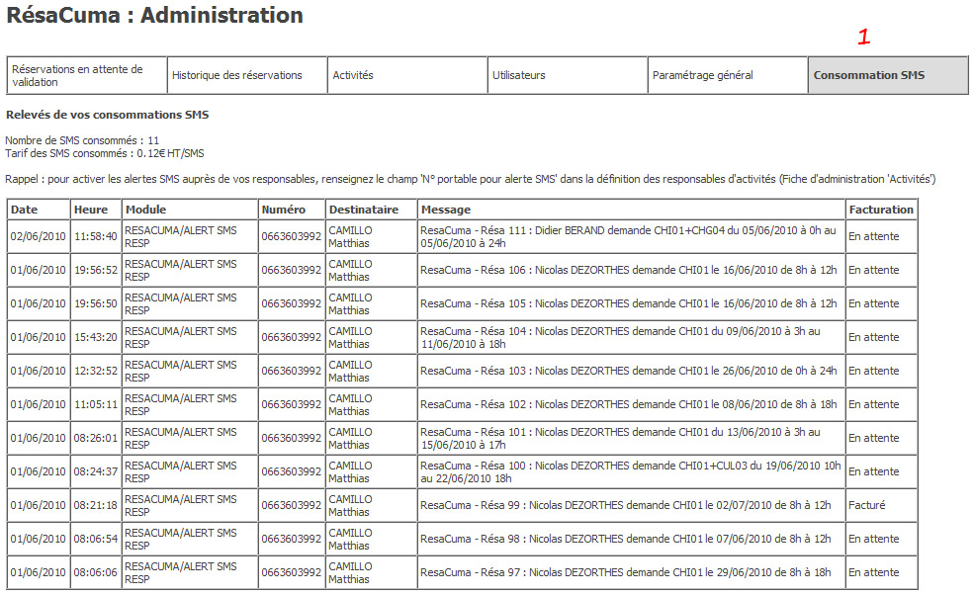Click the Résa 100 message cell

[631, 471]
